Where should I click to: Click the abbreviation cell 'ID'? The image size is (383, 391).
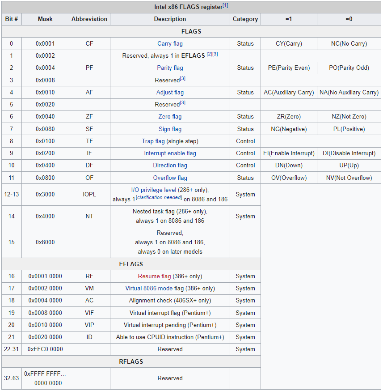[x=89, y=337]
